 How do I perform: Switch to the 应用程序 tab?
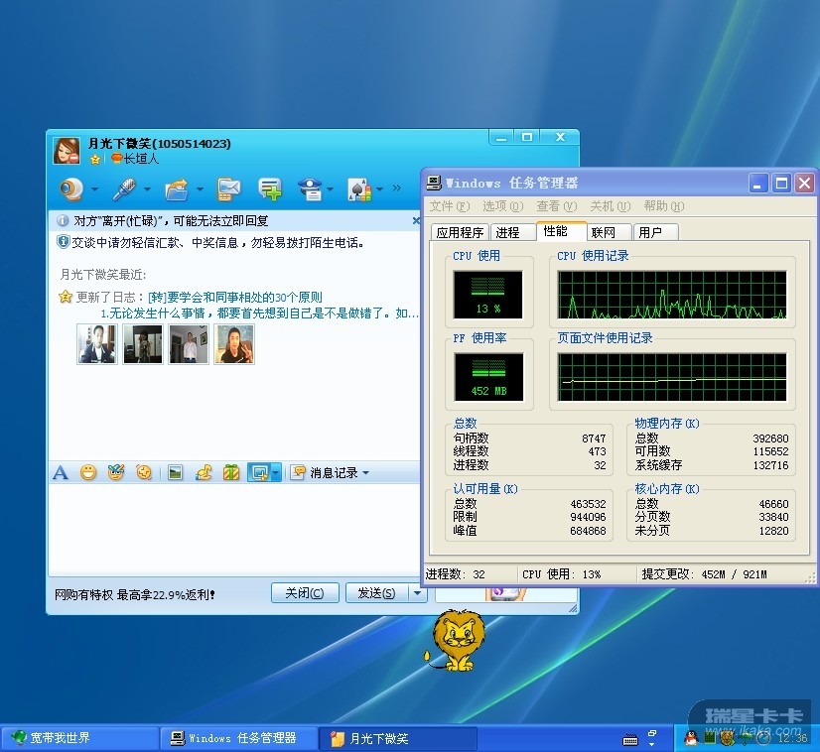[461, 232]
